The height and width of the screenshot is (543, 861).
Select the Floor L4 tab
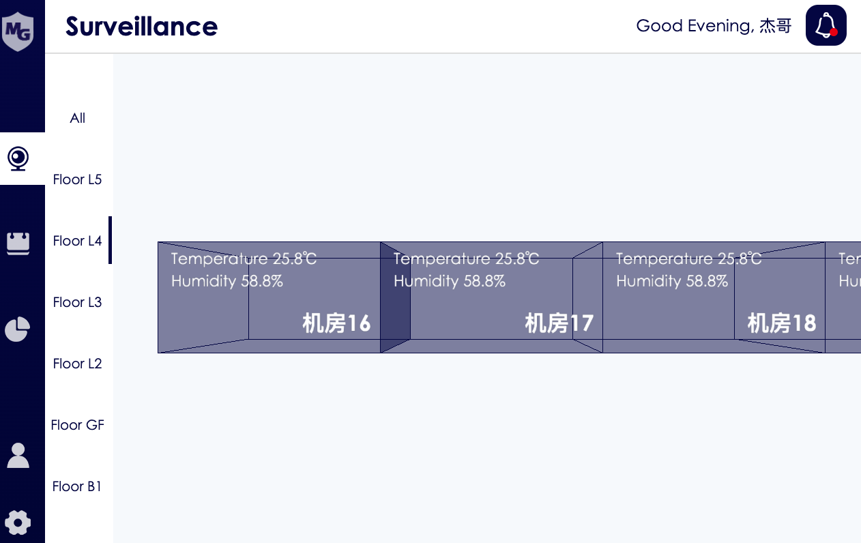(x=78, y=241)
